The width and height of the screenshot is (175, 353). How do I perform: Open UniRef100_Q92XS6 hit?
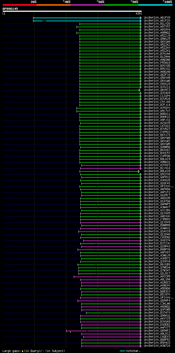click(157, 174)
